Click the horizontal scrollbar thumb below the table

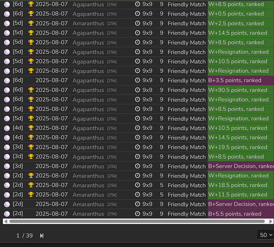pos(137,221)
